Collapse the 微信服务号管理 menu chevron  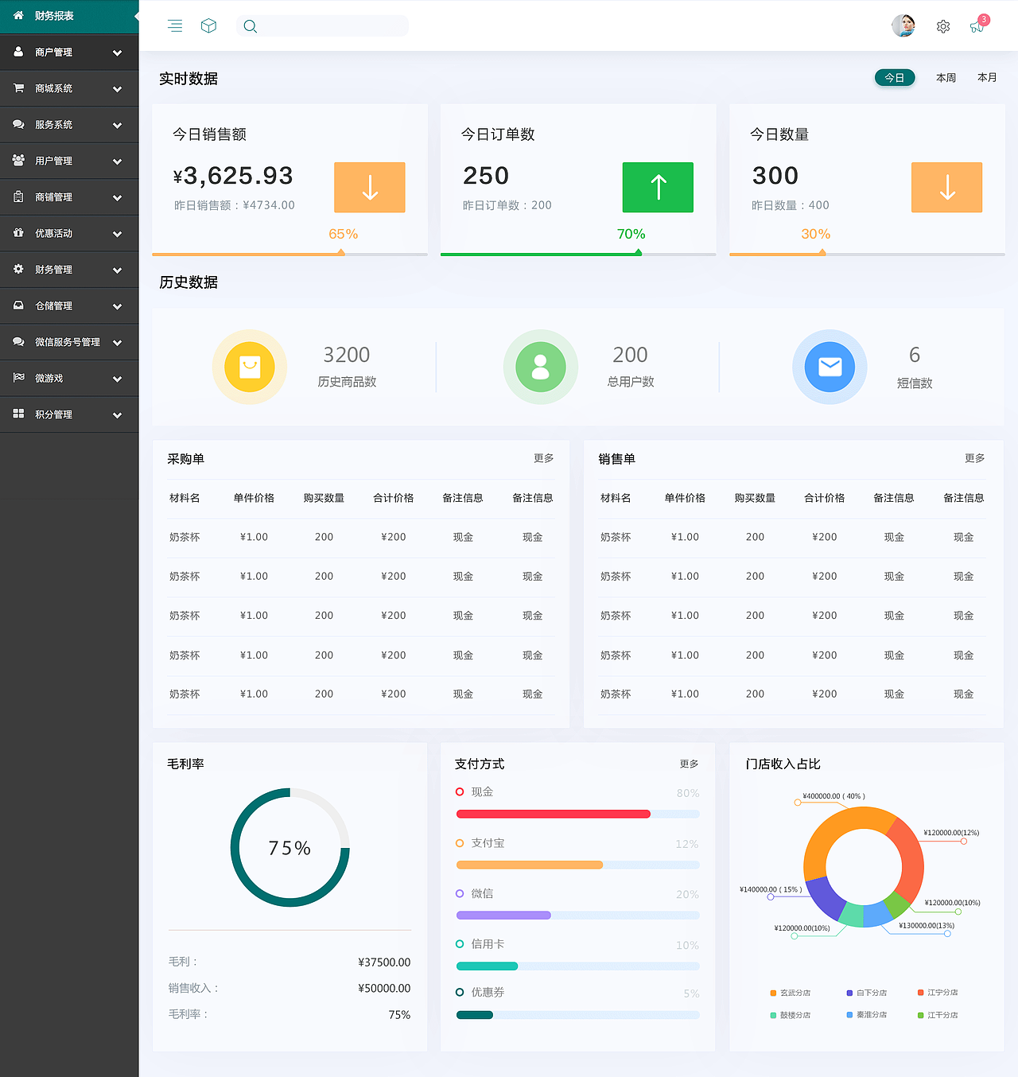[117, 342]
